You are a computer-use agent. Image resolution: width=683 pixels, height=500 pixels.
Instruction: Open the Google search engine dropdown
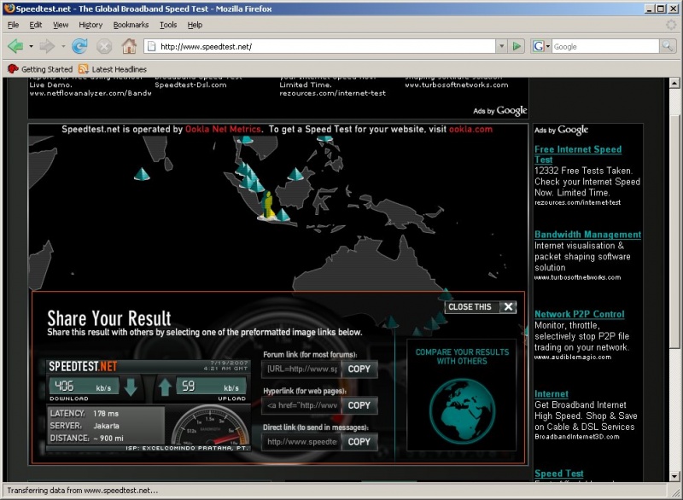pyautogui.click(x=541, y=46)
